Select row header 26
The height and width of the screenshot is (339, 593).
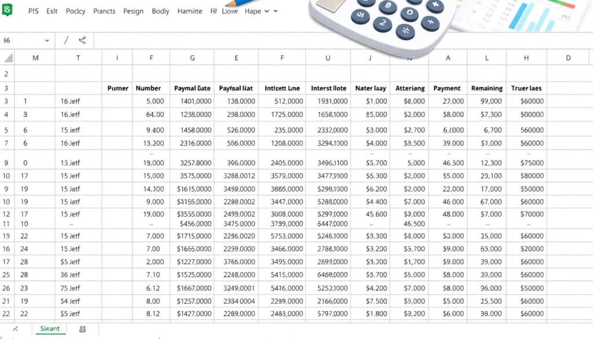tap(6, 288)
